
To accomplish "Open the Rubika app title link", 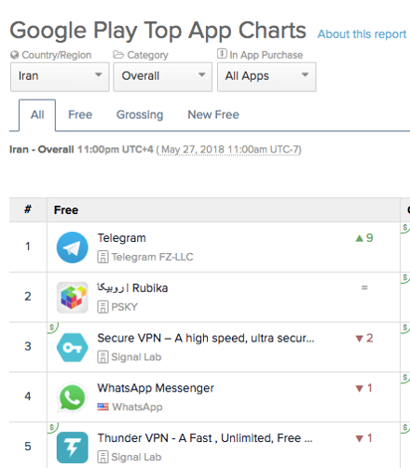I will [x=132, y=288].
